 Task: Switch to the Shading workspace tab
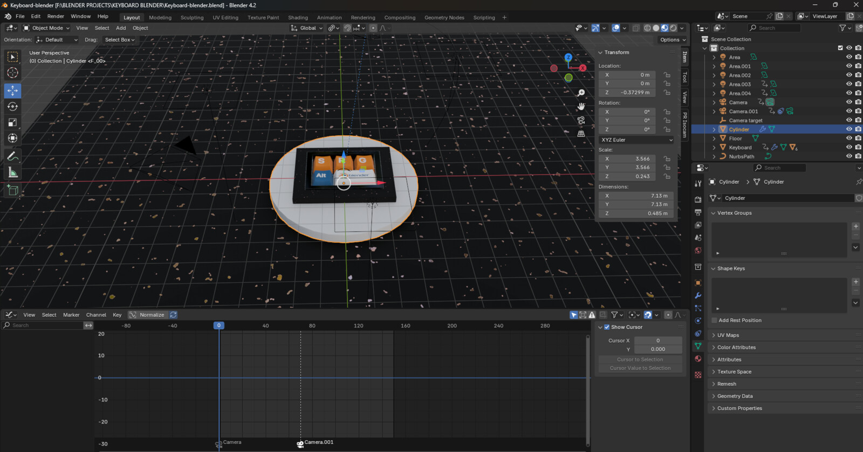coord(298,17)
